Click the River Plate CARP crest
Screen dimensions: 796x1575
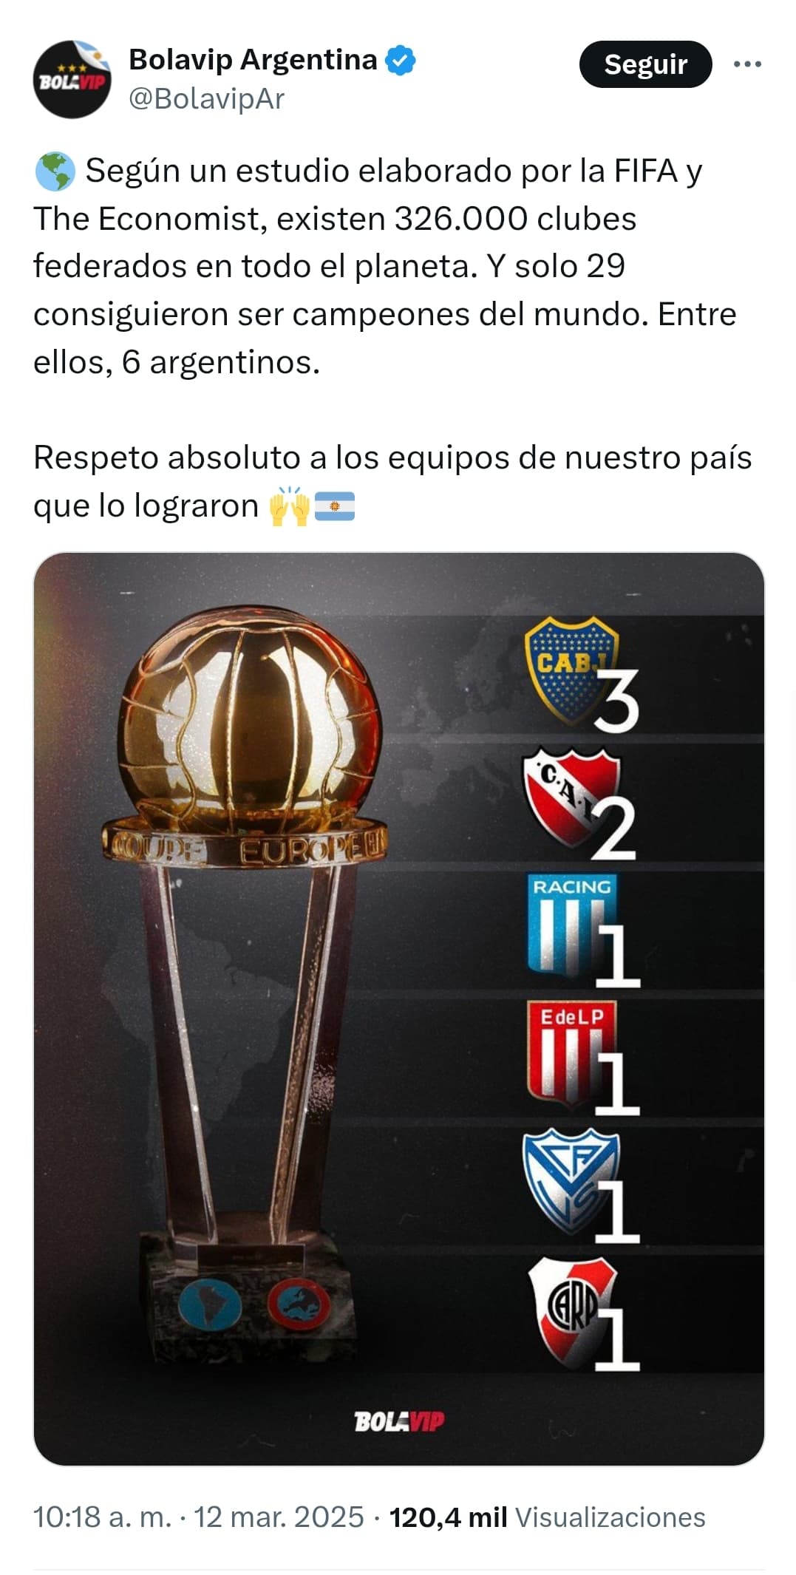tap(572, 1310)
